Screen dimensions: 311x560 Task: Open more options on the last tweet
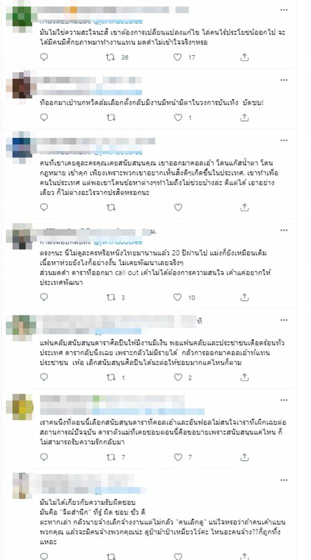[x=284, y=480]
